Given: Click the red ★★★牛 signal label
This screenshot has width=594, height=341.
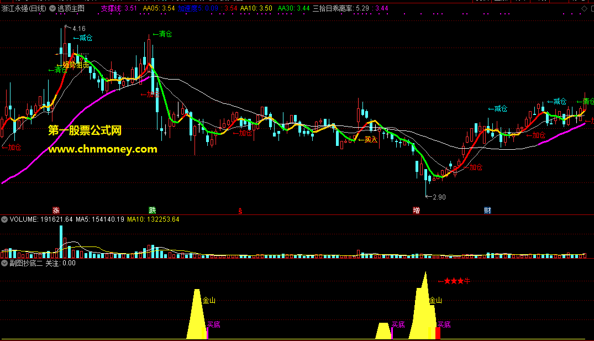Looking at the screenshot, I should [x=454, y=281].
